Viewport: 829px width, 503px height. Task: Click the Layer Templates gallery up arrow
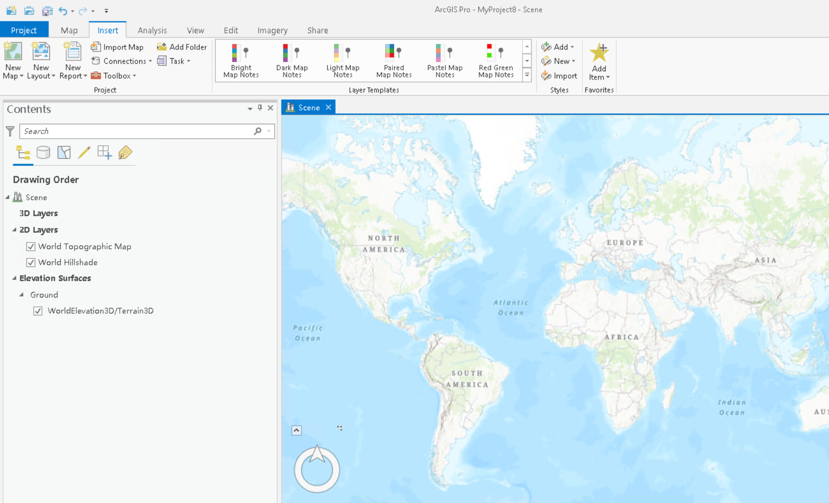(x=527, y=46)
